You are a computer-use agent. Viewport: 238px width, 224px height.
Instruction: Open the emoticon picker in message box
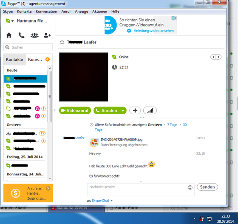click(x=190, y=187)
